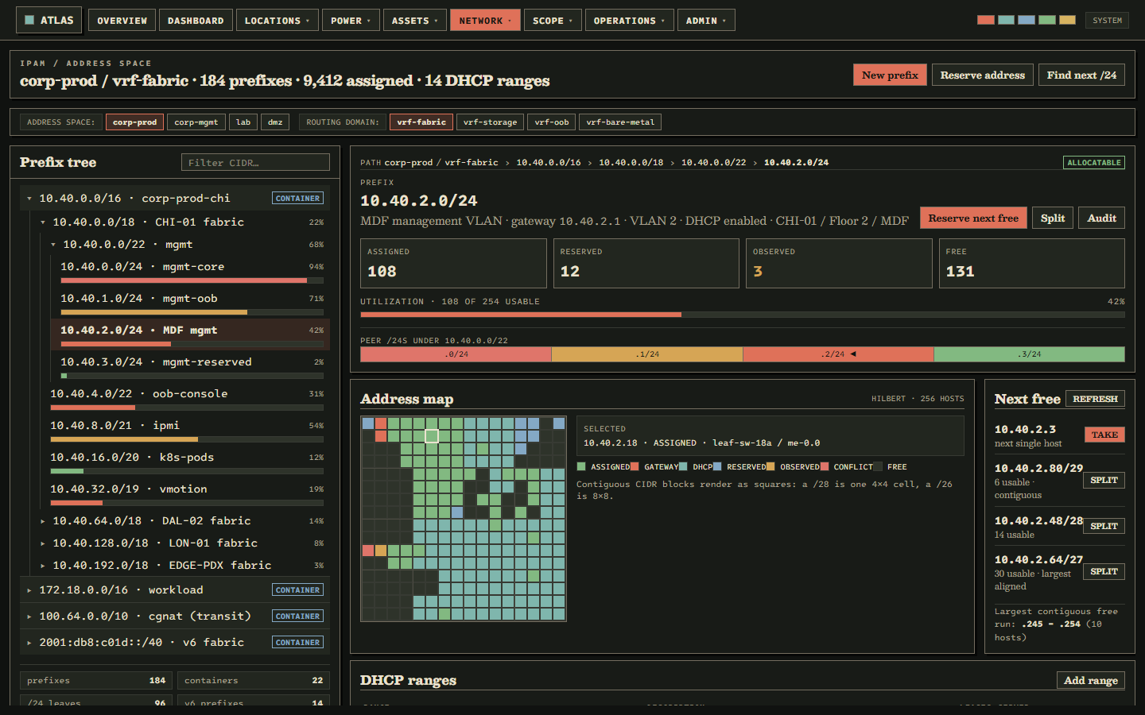
Task: Open the OPERATIONS menu
Action: 630,21
